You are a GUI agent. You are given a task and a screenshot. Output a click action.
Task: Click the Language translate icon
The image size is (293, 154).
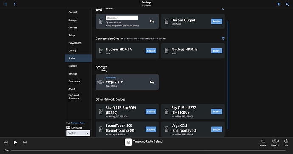68,128
